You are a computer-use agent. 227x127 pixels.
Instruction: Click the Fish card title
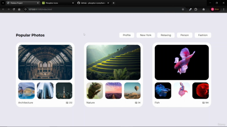pos(157,103)
